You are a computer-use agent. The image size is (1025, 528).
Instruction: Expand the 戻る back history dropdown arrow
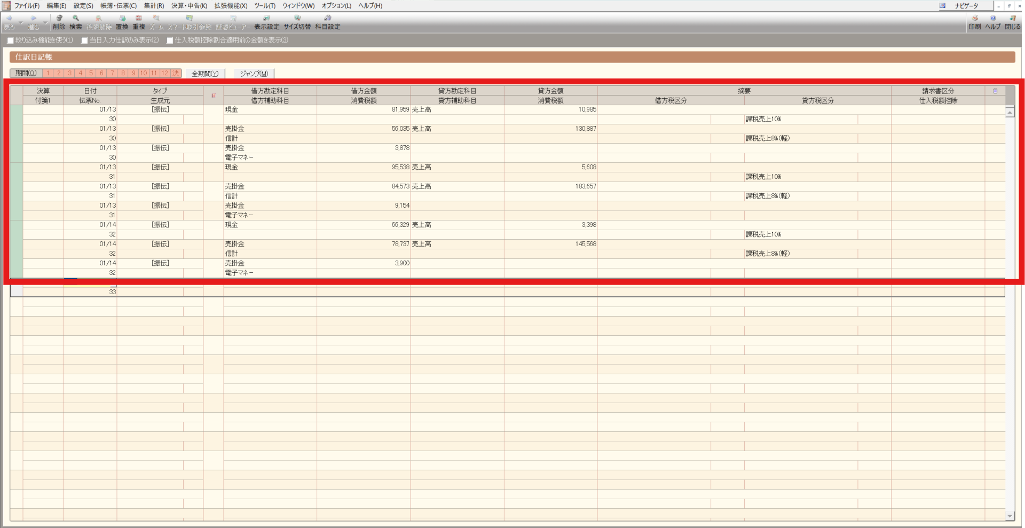coord(21,22)
